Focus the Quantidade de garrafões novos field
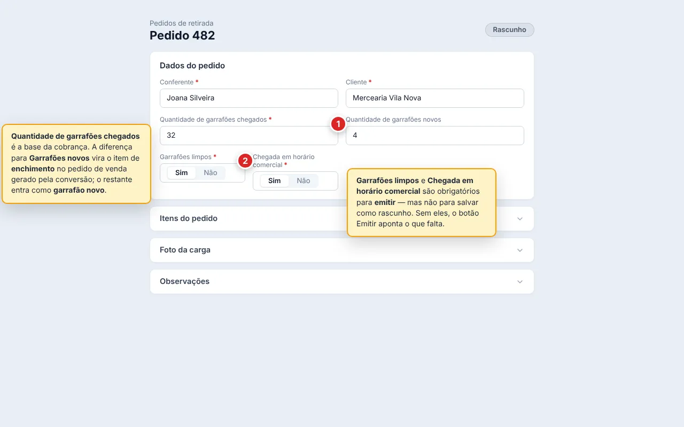684x427 pixels. pos(435,136)
